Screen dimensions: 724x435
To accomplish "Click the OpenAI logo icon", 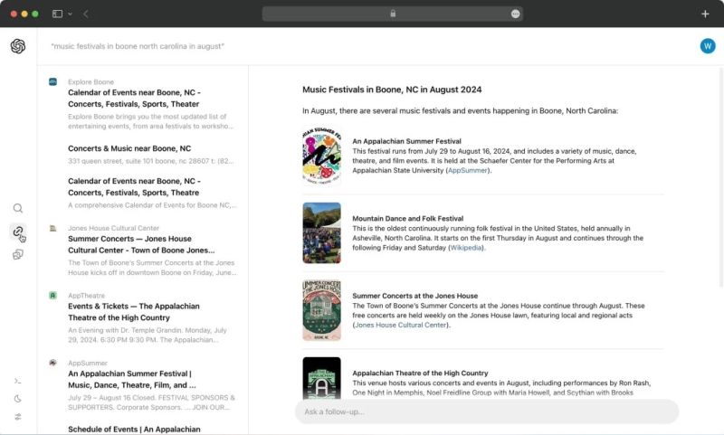I will click(18, 46).
